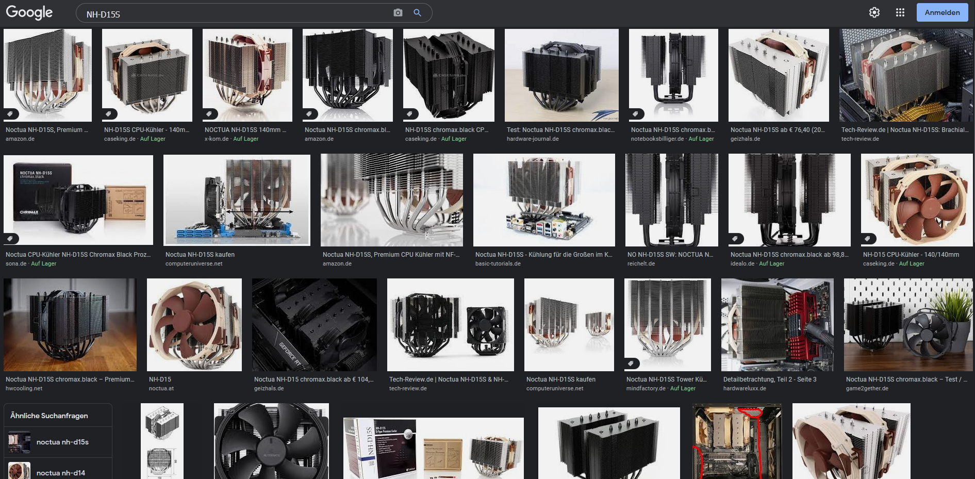
Task: Open reichelt.de NO NH-D15S SW thumbnail
Action: tap(672, 200)
